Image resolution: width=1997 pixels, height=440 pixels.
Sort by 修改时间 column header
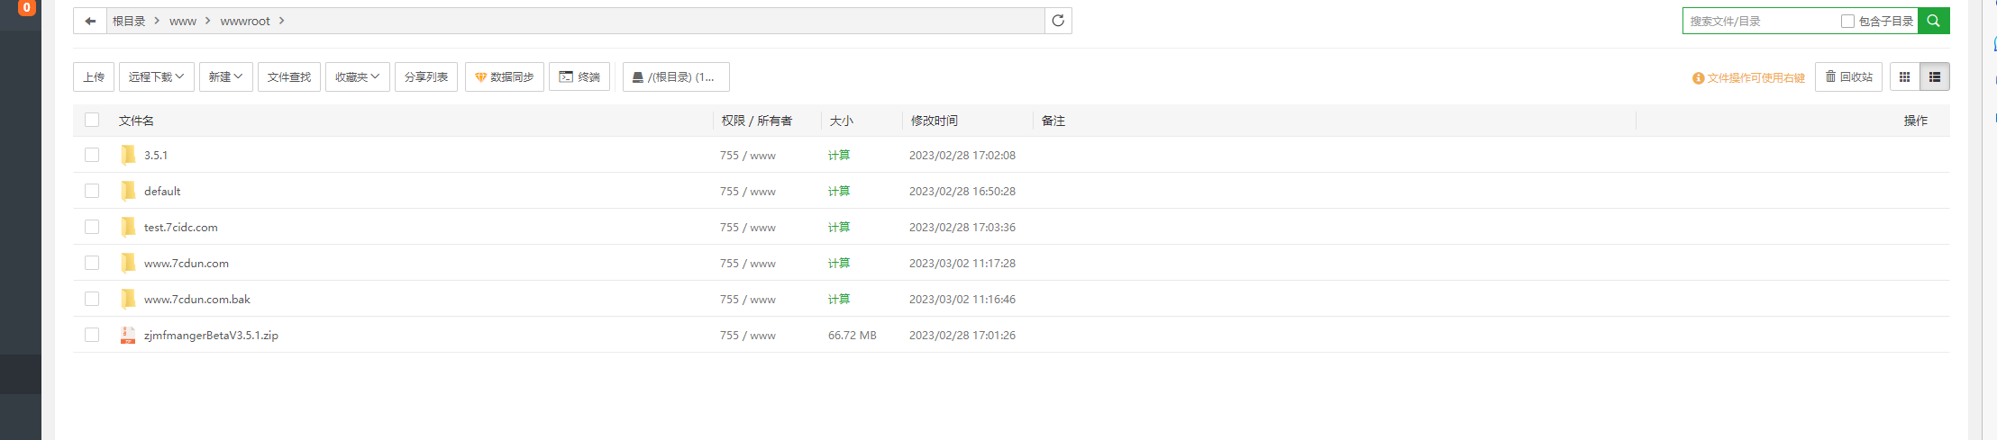click(x=934, y=121)
